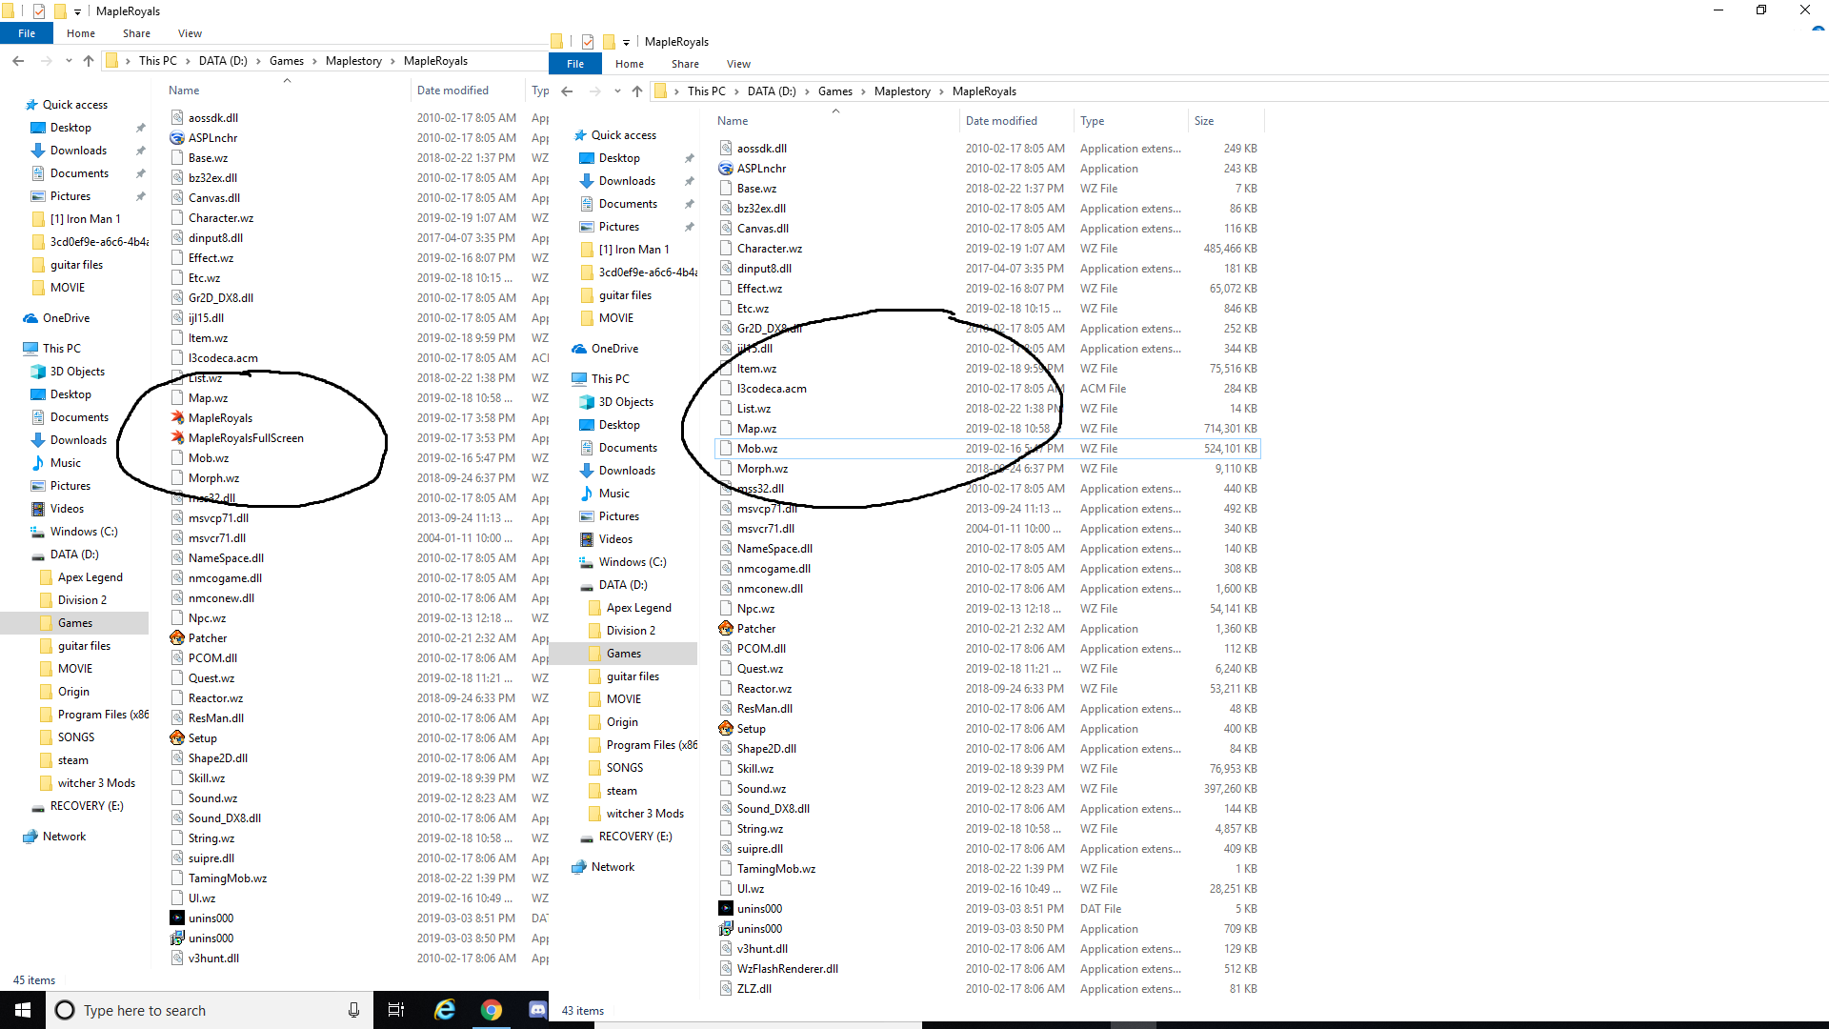This screenshot has width=1829, height=1029.
Task: Open Quick Access Toolbar dropdown in the left title bar
Action: tap(78, 11)
